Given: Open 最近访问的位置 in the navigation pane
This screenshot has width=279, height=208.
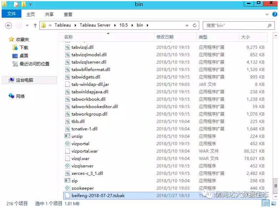Looking at the screenshot, I should pyautogui.click(x=34, y=64).
